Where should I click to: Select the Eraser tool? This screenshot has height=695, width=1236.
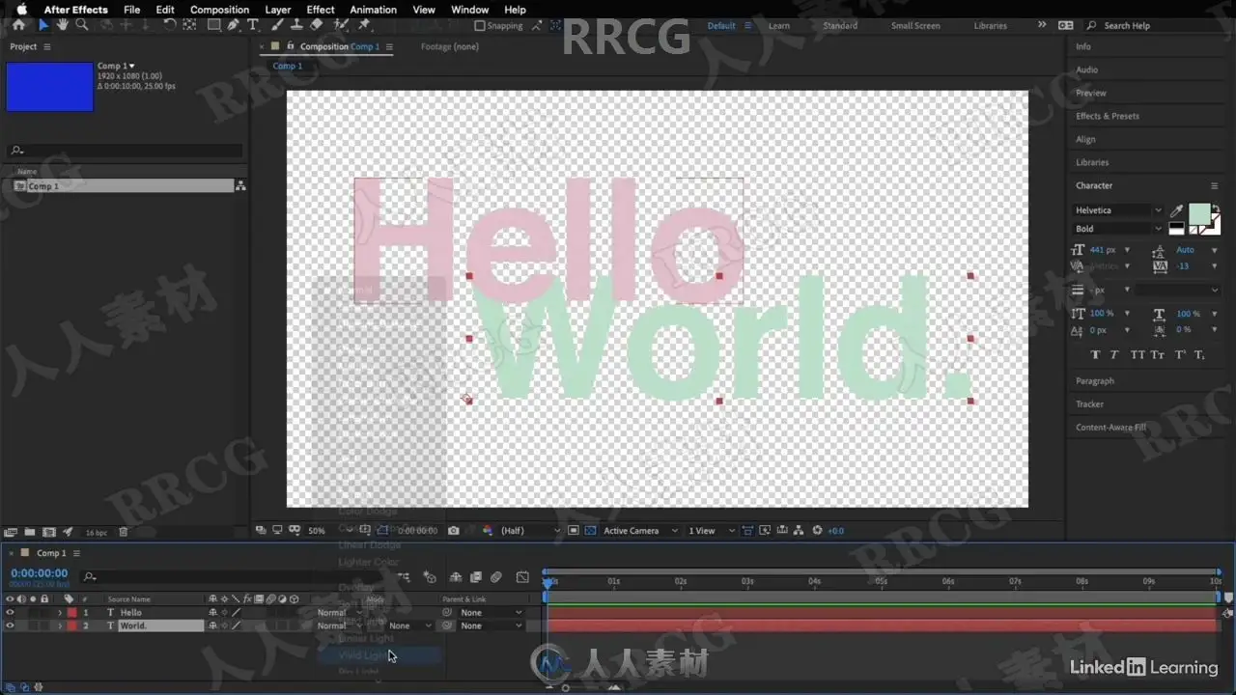coord(316,25)
